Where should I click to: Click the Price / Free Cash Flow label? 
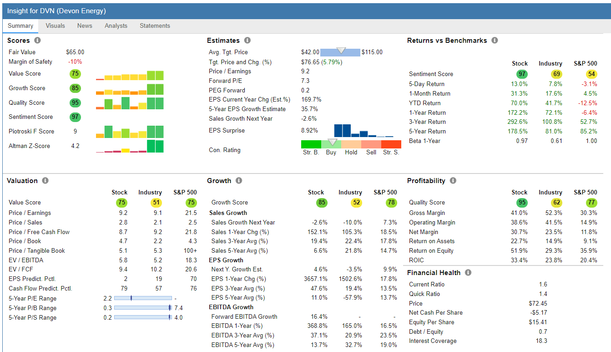tap(39, 232)
